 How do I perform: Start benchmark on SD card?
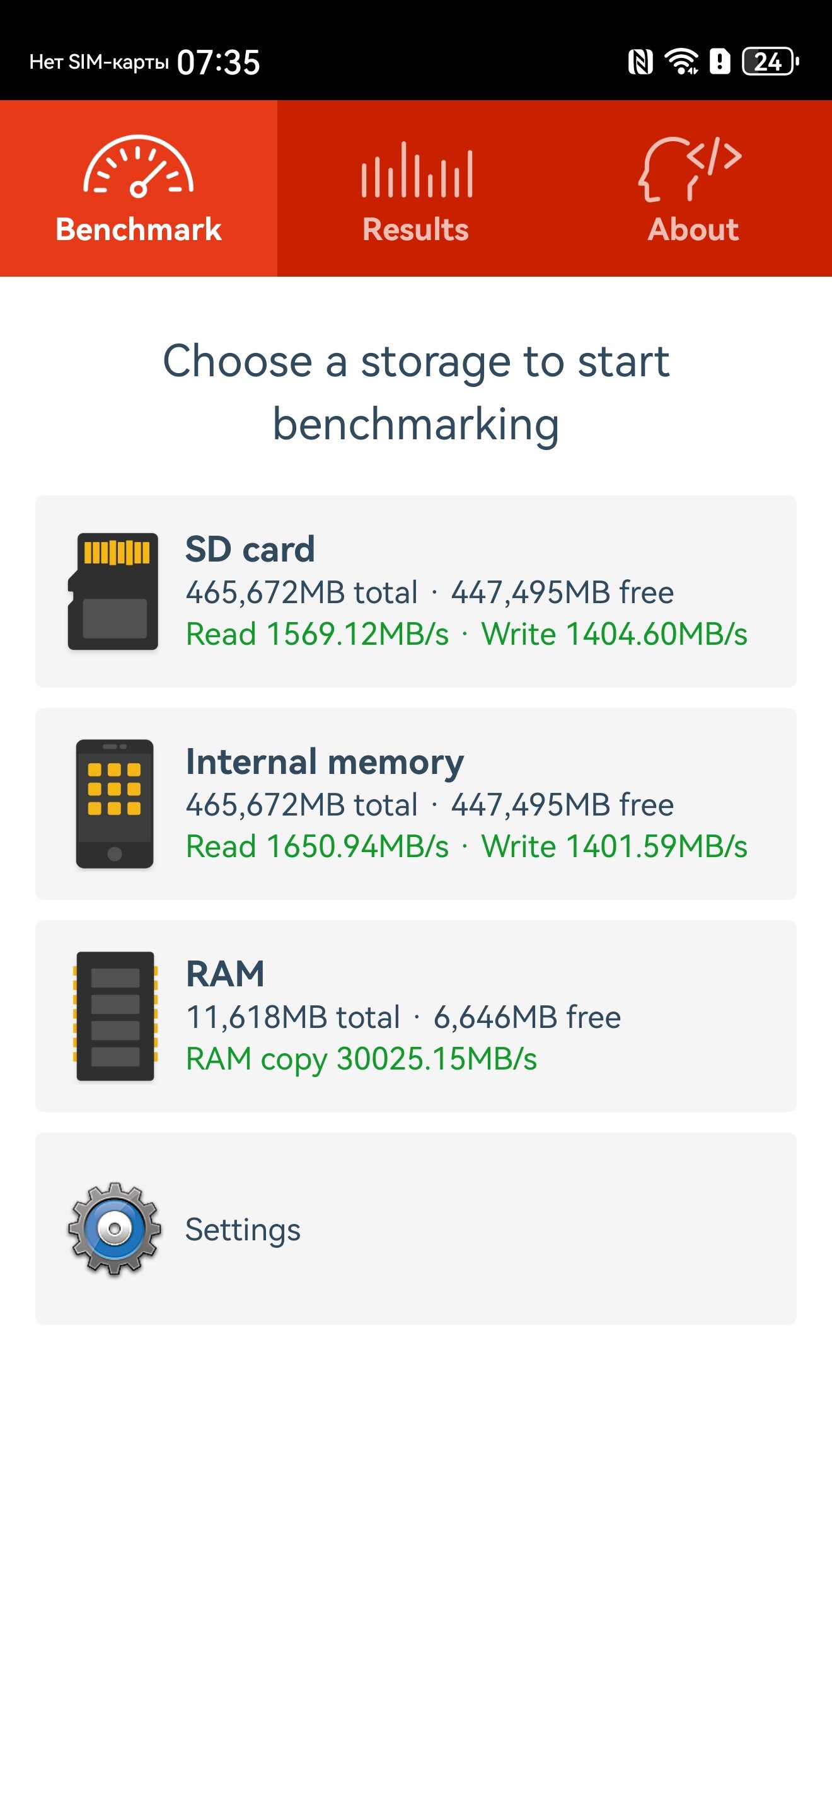coord(250,549)
